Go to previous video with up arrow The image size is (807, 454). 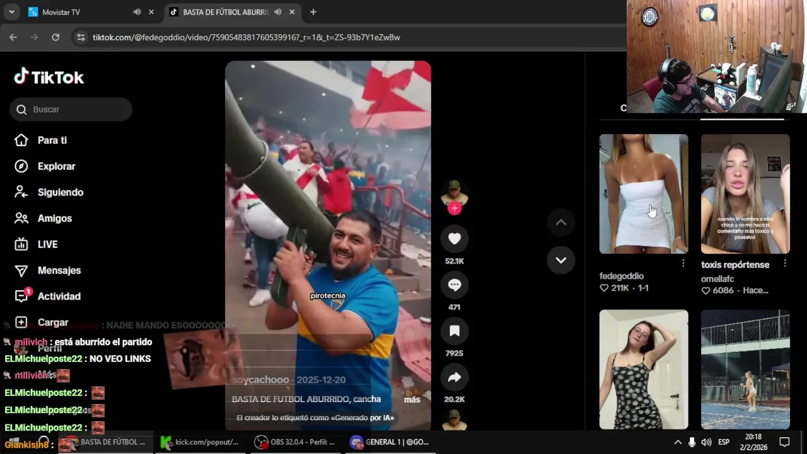point(560,222)
